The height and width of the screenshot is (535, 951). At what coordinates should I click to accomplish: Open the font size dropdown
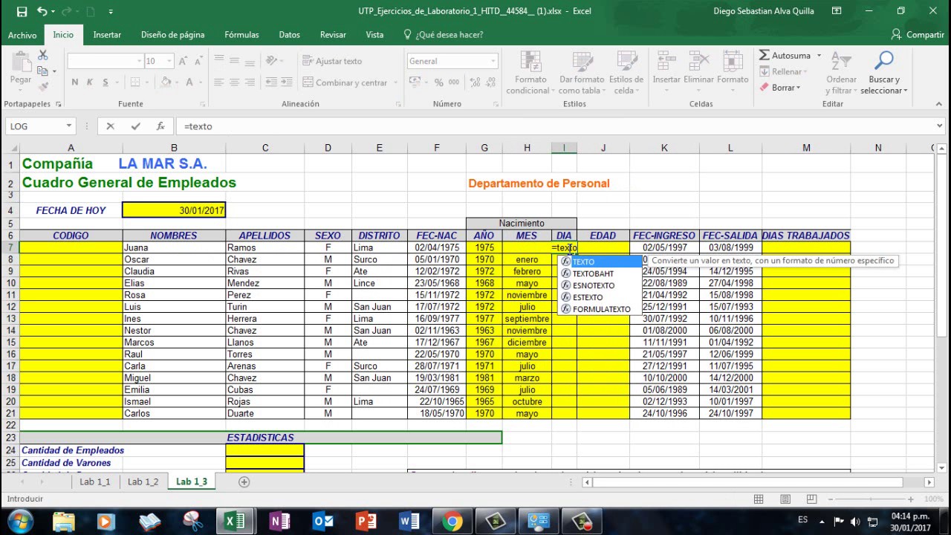[x=169, y=61]
